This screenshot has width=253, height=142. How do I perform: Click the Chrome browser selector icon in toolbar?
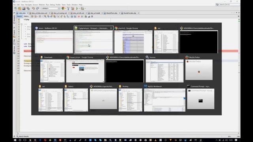63,8
